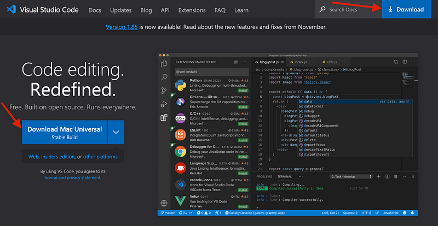Go to the Blog page

click(x=146, y=10)
